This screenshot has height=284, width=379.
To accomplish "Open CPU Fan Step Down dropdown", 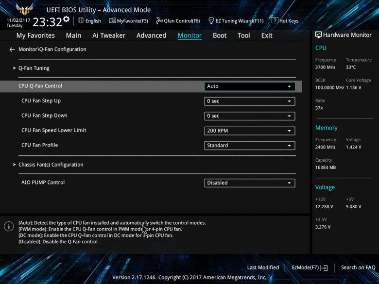I will [250, 116].
